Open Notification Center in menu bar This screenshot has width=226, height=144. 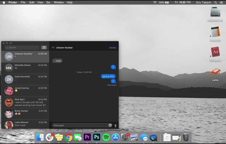point(221,3)
